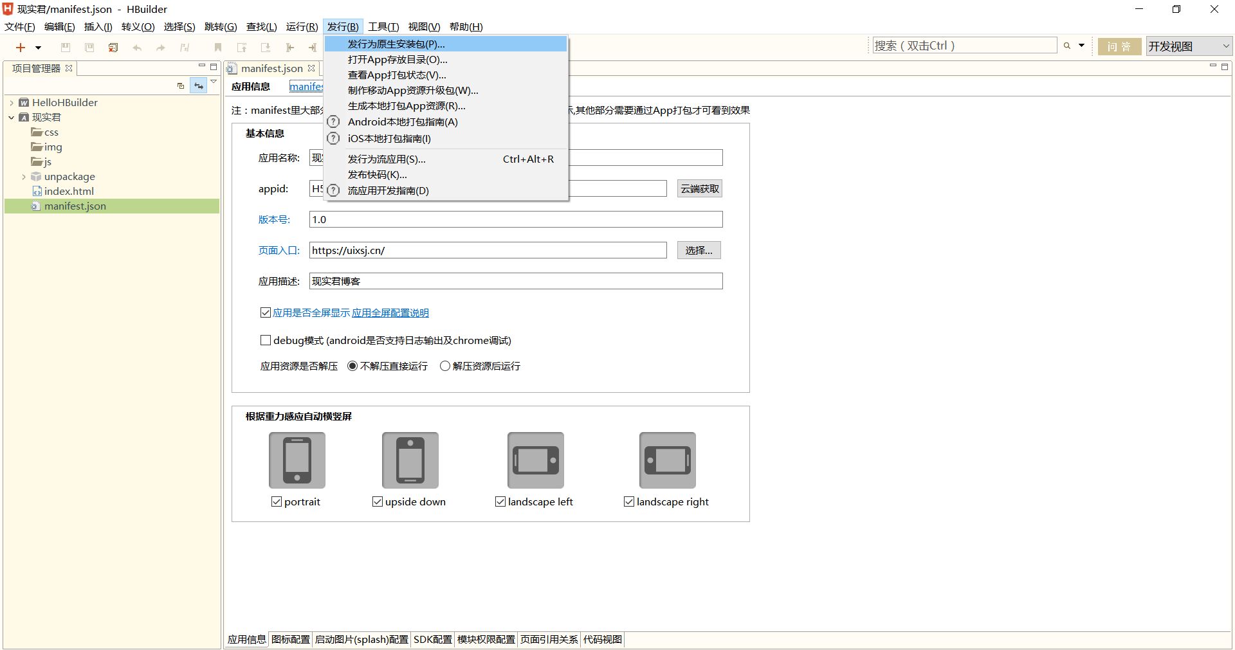Choose 发行为原生安装包(P)... menu entry
Screen dimensions: 1235x650
pyautogui.click(x=445, y=44)
